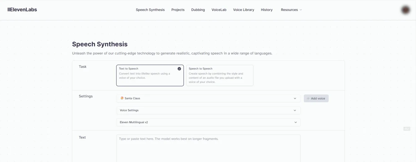416x162 pixels.
Task: Click the Santa Claus voice emoji icon
Action: (122, 98)
